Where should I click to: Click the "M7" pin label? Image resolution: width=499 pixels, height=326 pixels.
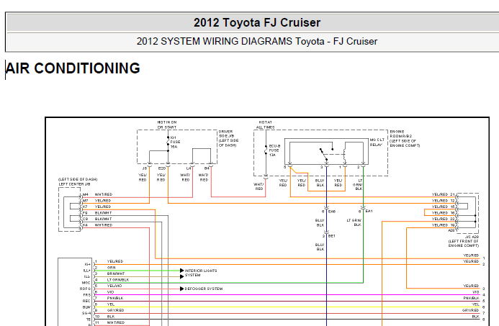pos(85,201)
